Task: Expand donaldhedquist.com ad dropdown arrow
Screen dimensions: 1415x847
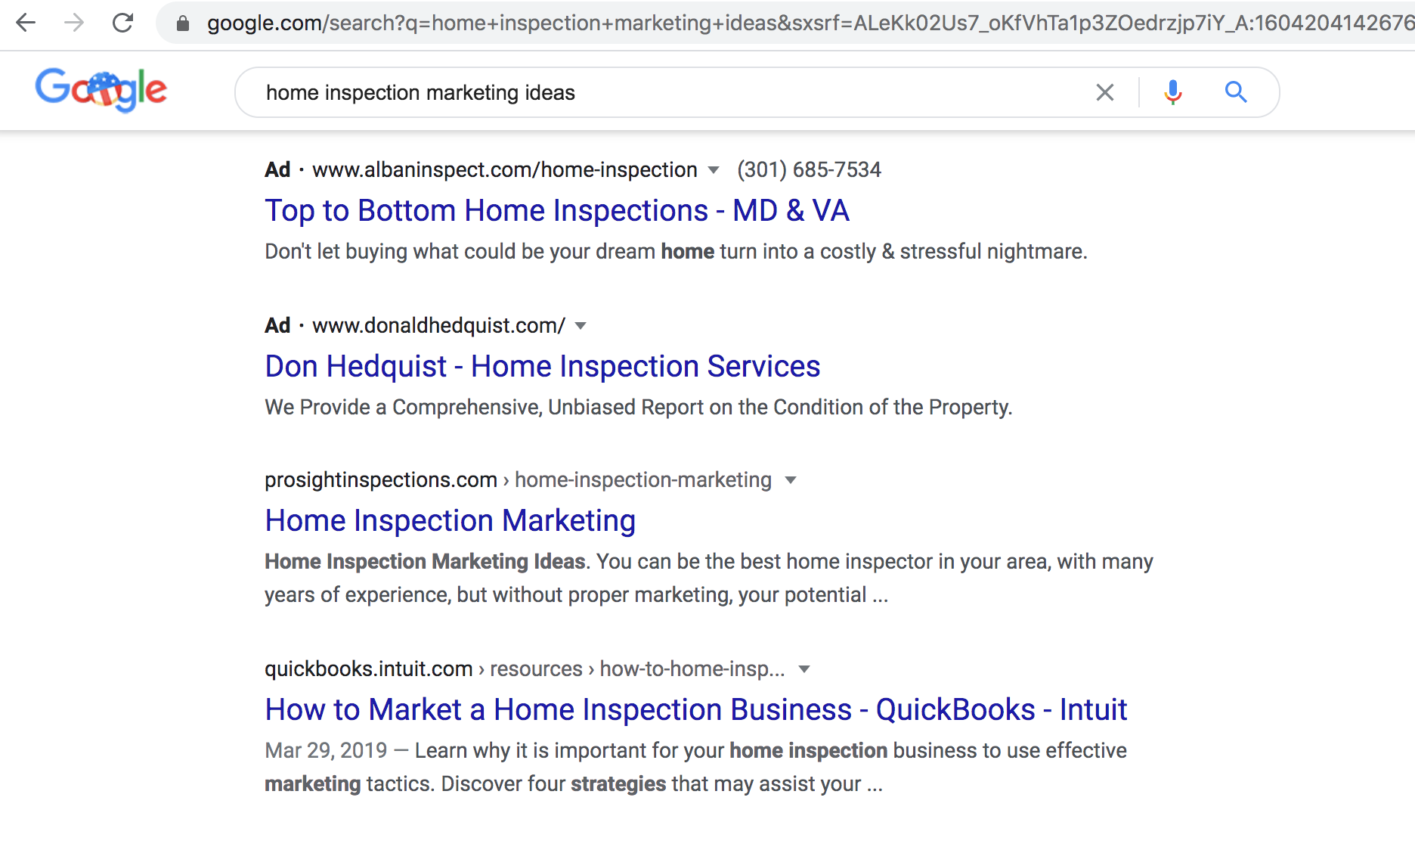Action: pyautogui.click(x=581, y=326)
